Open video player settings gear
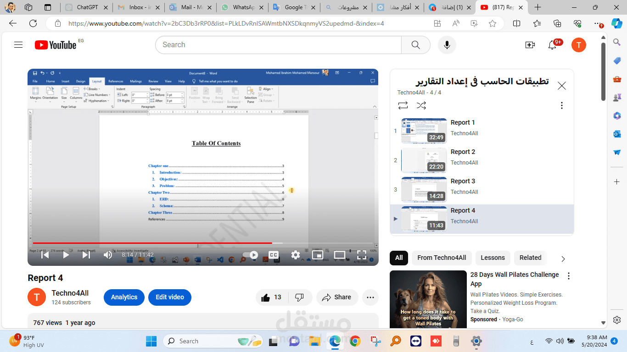This screenshot has height=352, width=627. [x=296, y=255]
